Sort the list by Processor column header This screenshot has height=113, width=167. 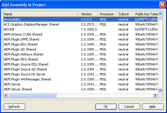(x=108, y=14)
